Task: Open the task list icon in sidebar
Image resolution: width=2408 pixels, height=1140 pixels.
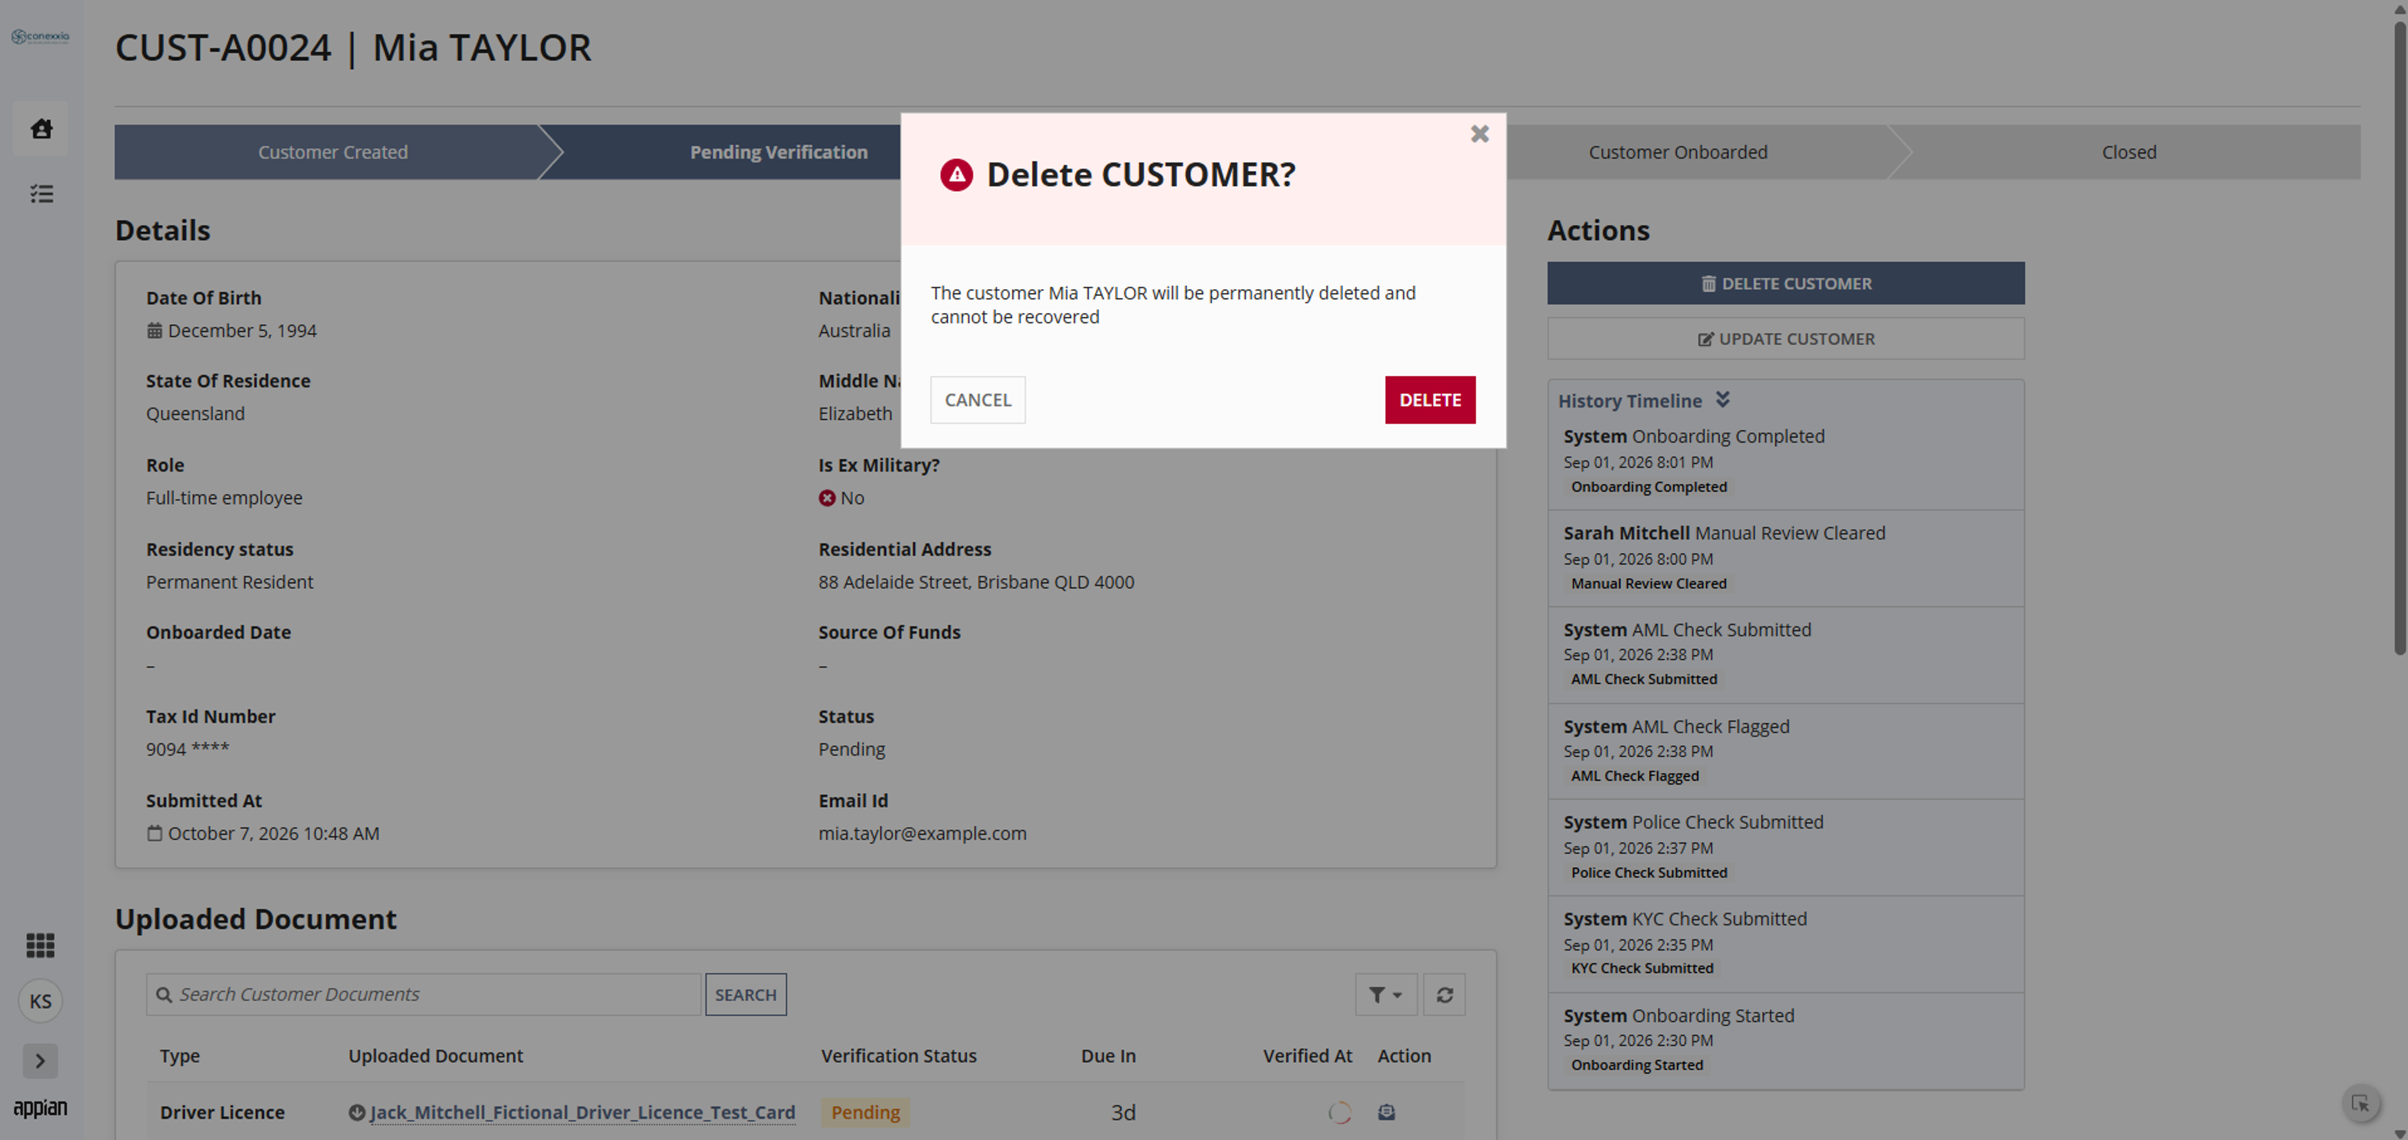Action: [41, 193]
